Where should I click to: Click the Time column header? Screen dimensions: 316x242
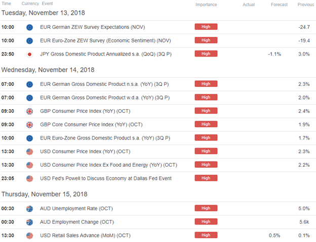6,4
